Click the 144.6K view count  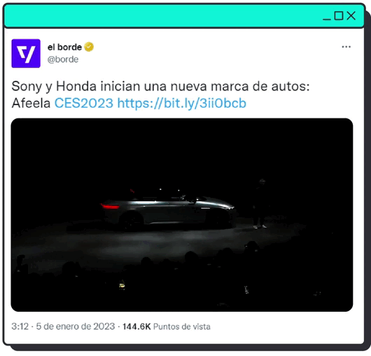136,327
